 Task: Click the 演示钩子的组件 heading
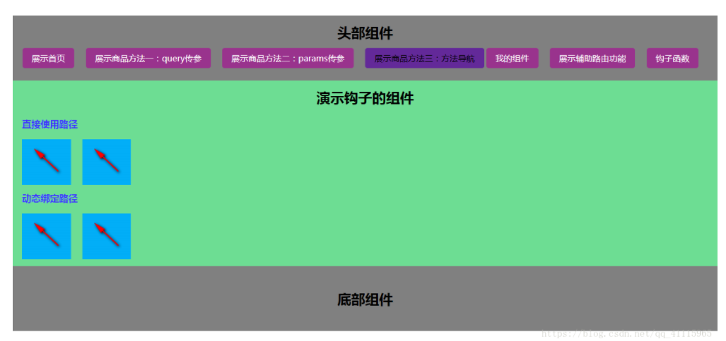click(365, 98)
